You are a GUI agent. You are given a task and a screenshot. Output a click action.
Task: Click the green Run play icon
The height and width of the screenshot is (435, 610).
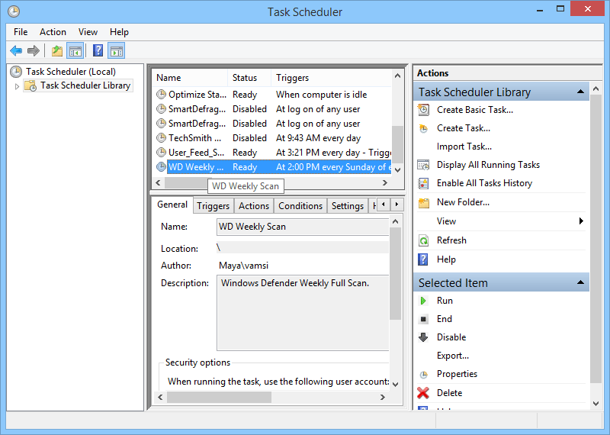point(423,301)
